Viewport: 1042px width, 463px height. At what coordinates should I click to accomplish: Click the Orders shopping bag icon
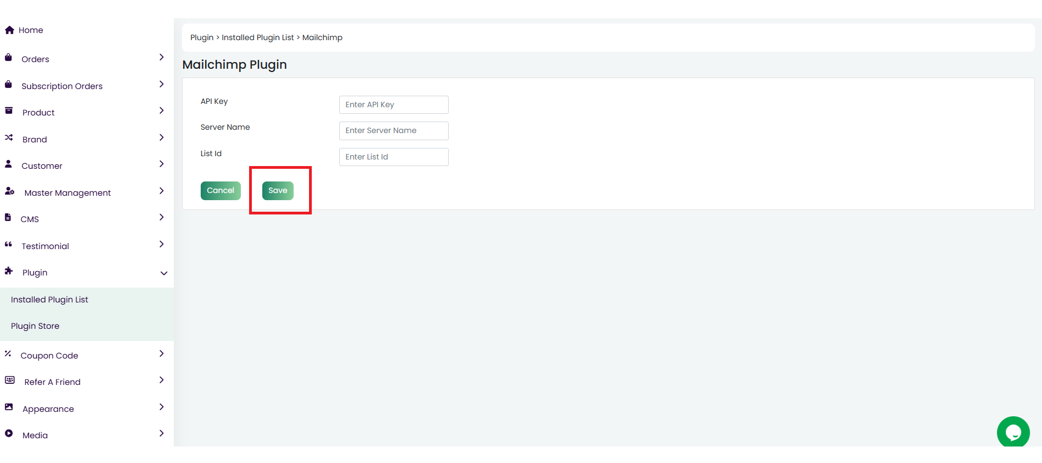[x=8, y=58]
